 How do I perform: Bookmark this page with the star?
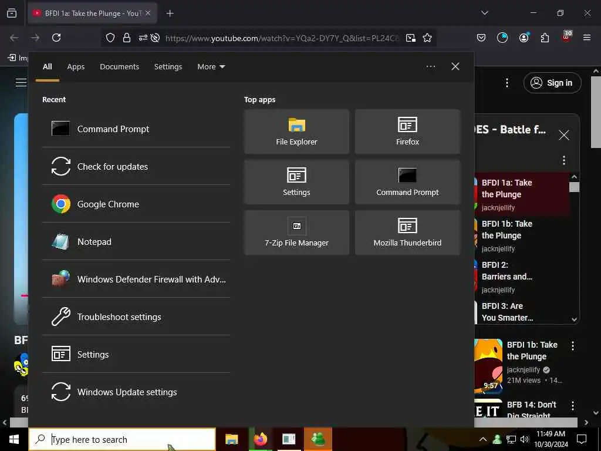427,38
